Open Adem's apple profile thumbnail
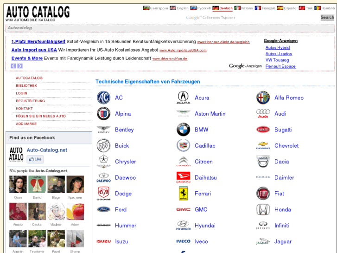This screenshot has height=253, width=337. click(x=75, y=211)
